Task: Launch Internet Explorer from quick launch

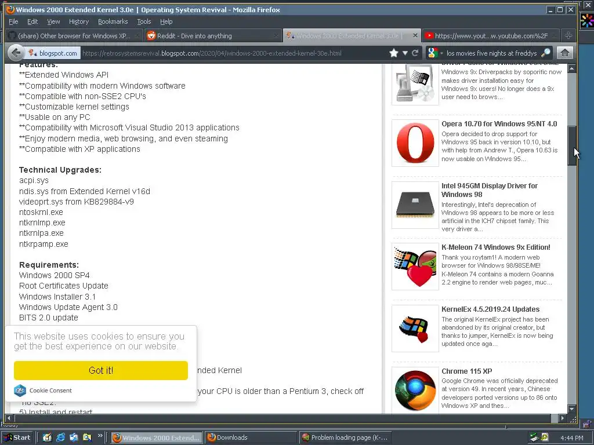Action: pos(60,437)
